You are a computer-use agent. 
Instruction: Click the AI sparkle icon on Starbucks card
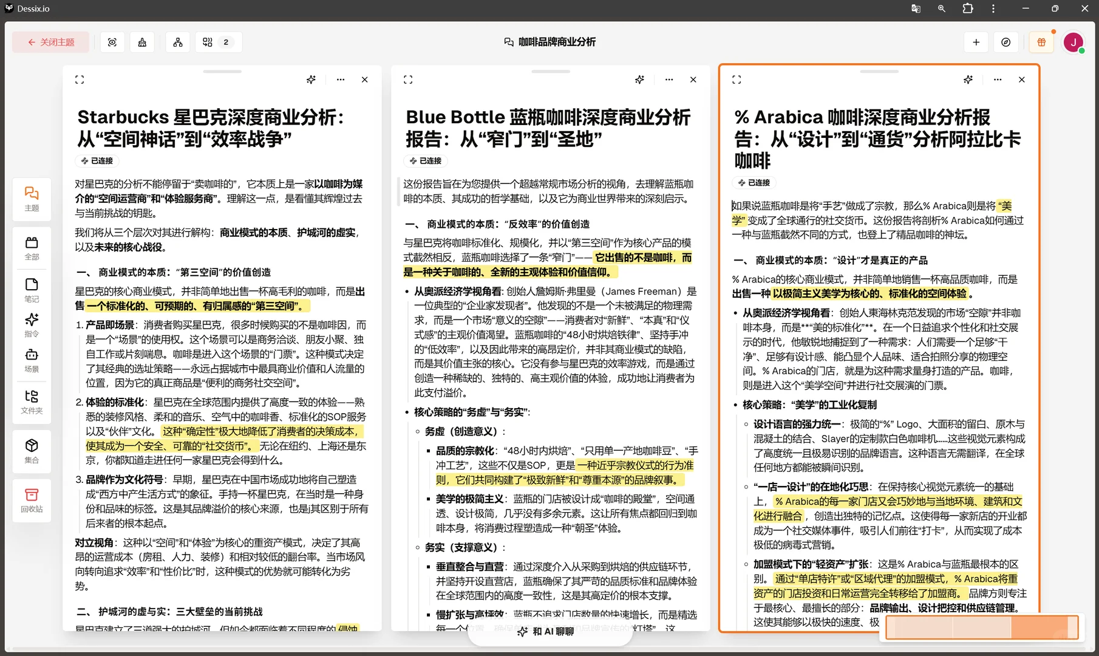coord(311,79)
